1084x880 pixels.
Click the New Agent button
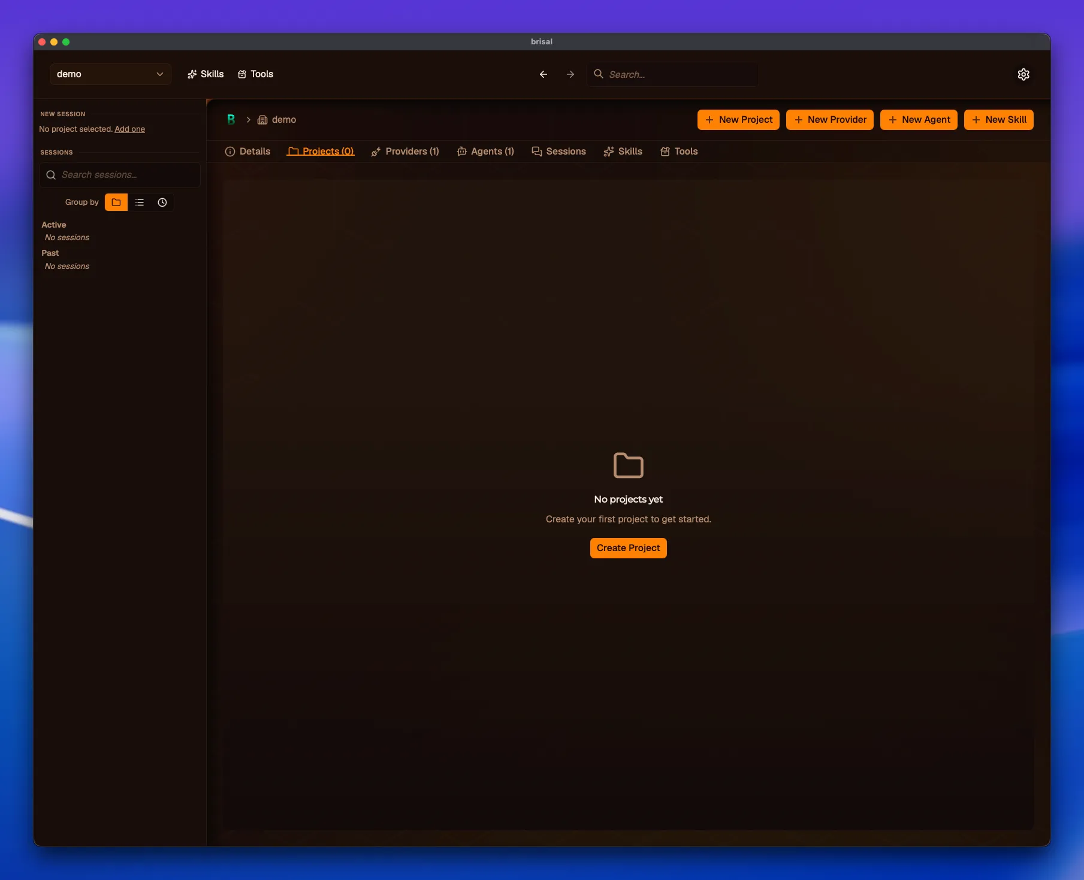pyautogui.click(x=919, y=120)
